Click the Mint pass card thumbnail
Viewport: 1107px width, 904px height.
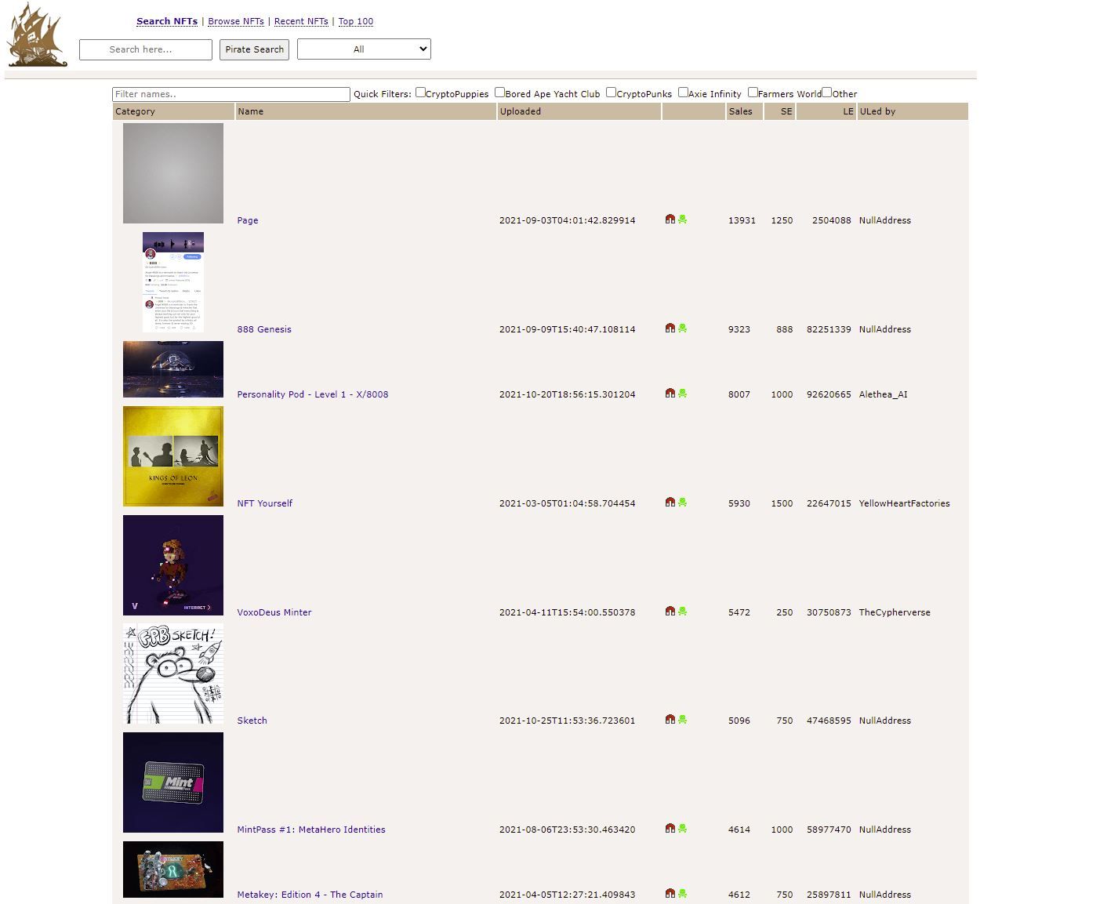click(173, 782)
